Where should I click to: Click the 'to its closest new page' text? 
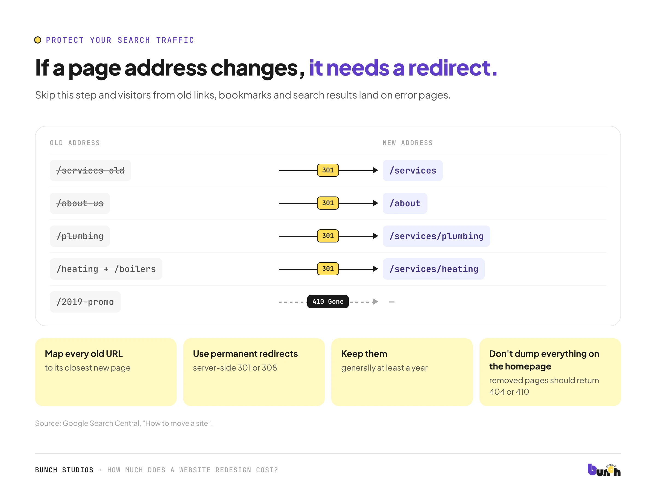88,368
